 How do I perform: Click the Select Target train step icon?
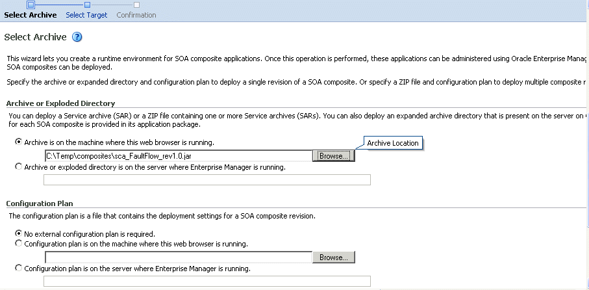pos(87,5)
